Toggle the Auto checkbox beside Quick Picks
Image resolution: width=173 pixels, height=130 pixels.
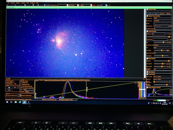[169, 39]
